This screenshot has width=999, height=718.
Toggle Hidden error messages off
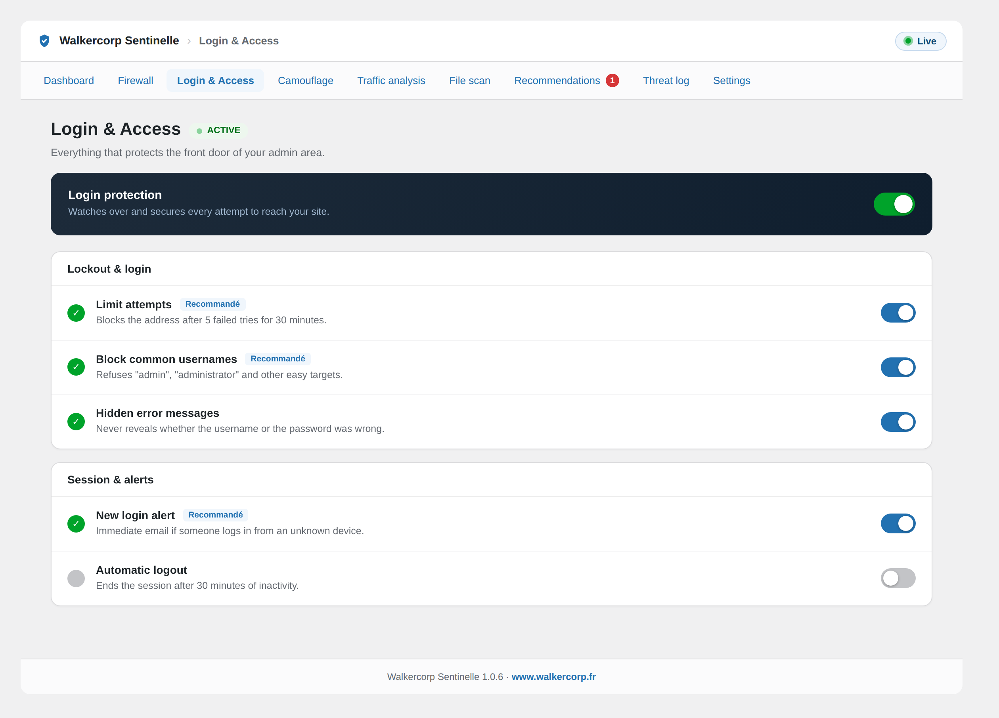pyautogui.click(x=898, y=422)
